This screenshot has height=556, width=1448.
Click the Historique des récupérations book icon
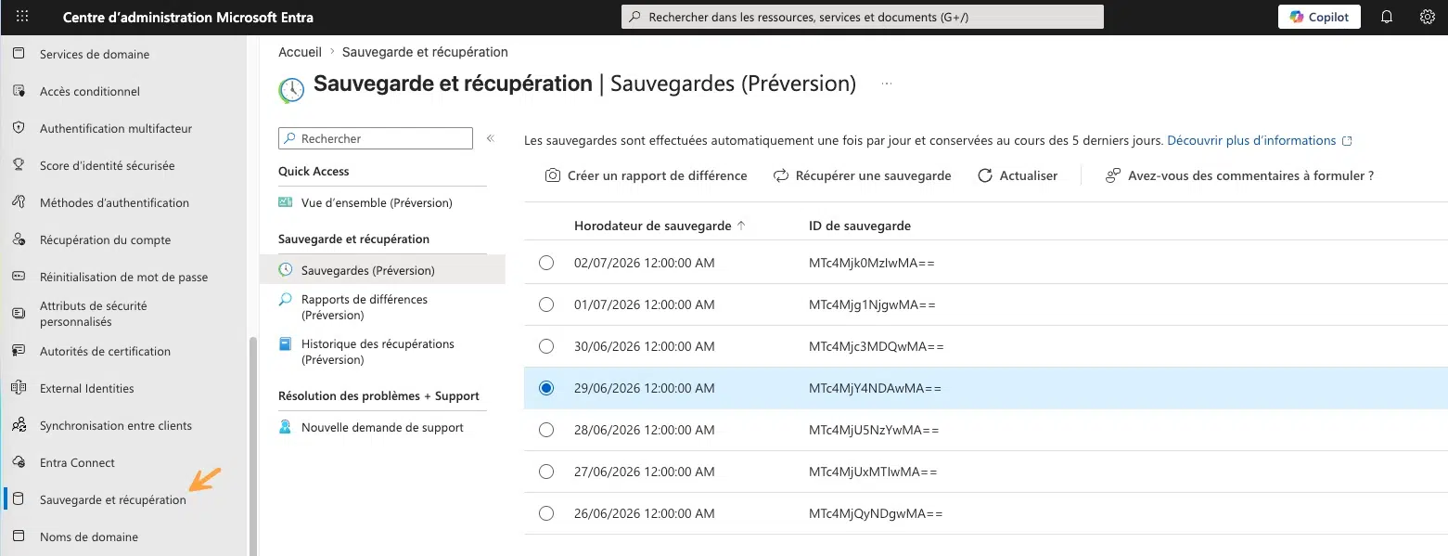[286, 343]
